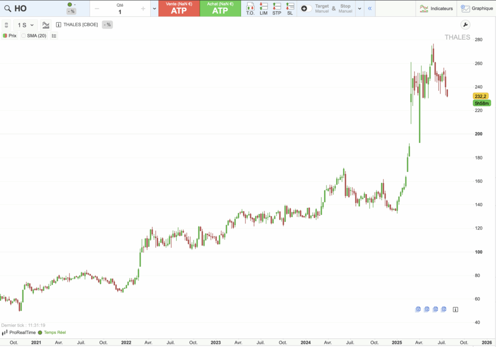Click the - % badge under the green dot
This screenshot has height=347, width=496.
click(x=71, y=12)
